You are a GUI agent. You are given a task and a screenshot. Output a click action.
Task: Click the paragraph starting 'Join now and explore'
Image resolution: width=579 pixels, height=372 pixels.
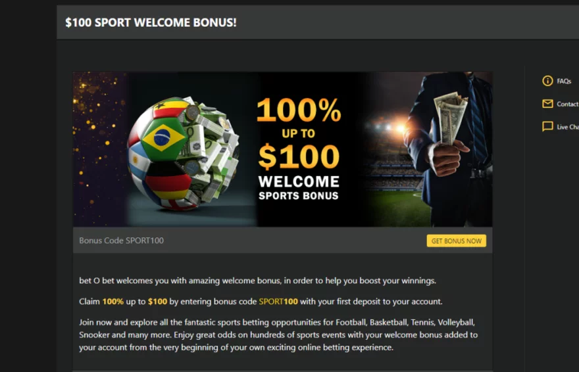278,335
